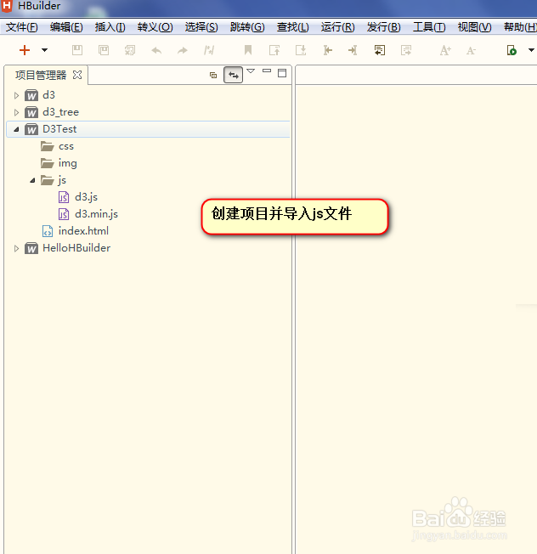Screen dimensions: 537x554
Task: Open the 插入(I) menu
Action: 110,27
